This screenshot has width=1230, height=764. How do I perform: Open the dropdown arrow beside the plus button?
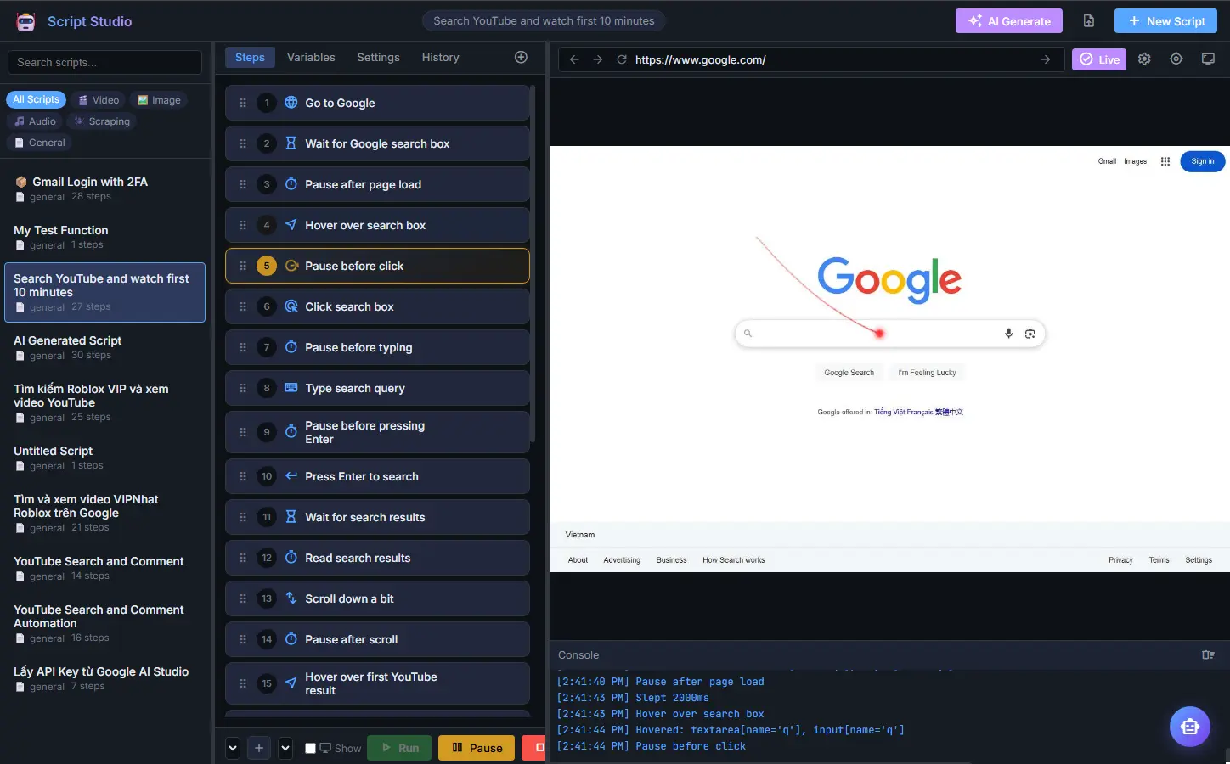click(285, 748)
